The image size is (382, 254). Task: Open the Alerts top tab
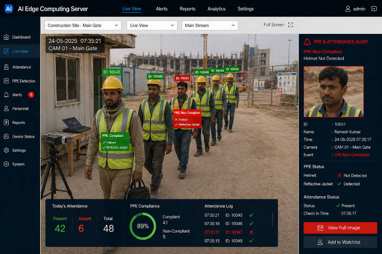161,9
